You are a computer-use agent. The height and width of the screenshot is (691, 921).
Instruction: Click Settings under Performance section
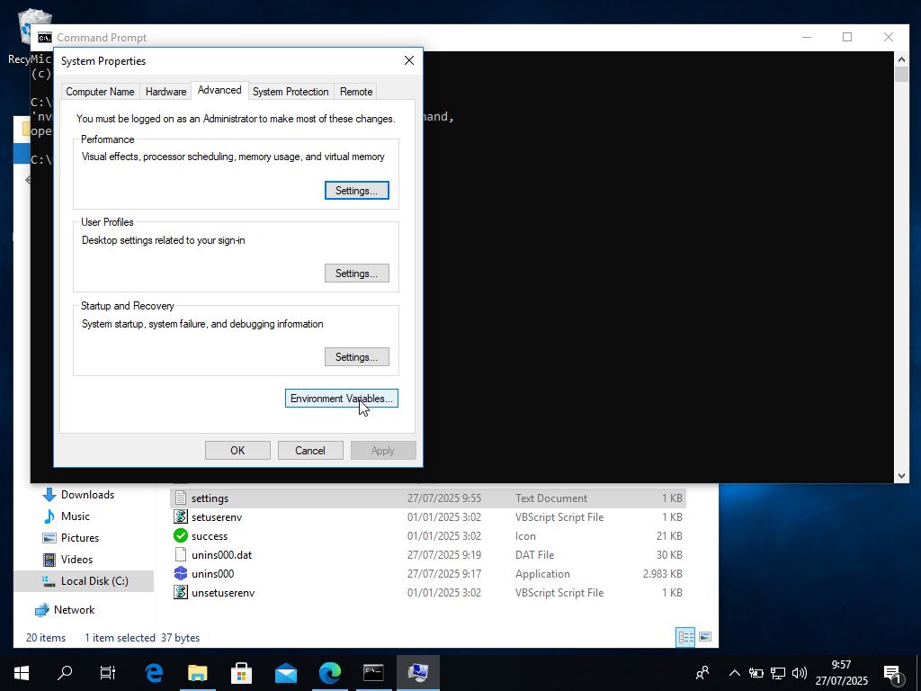point(356,190)
